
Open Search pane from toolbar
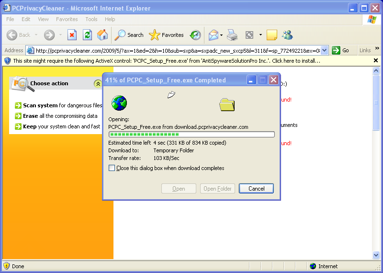[x=129, y=35]
